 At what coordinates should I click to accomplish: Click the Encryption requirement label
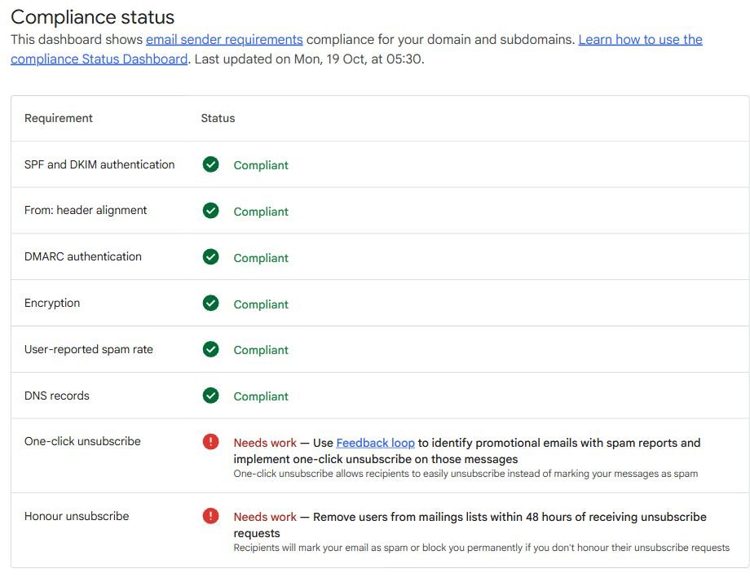(52, 304)
